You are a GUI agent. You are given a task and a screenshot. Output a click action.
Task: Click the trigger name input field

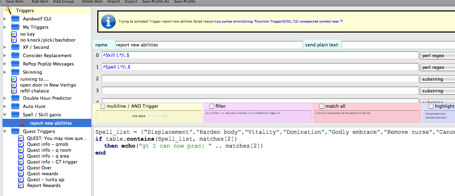(x=209, y=45)
